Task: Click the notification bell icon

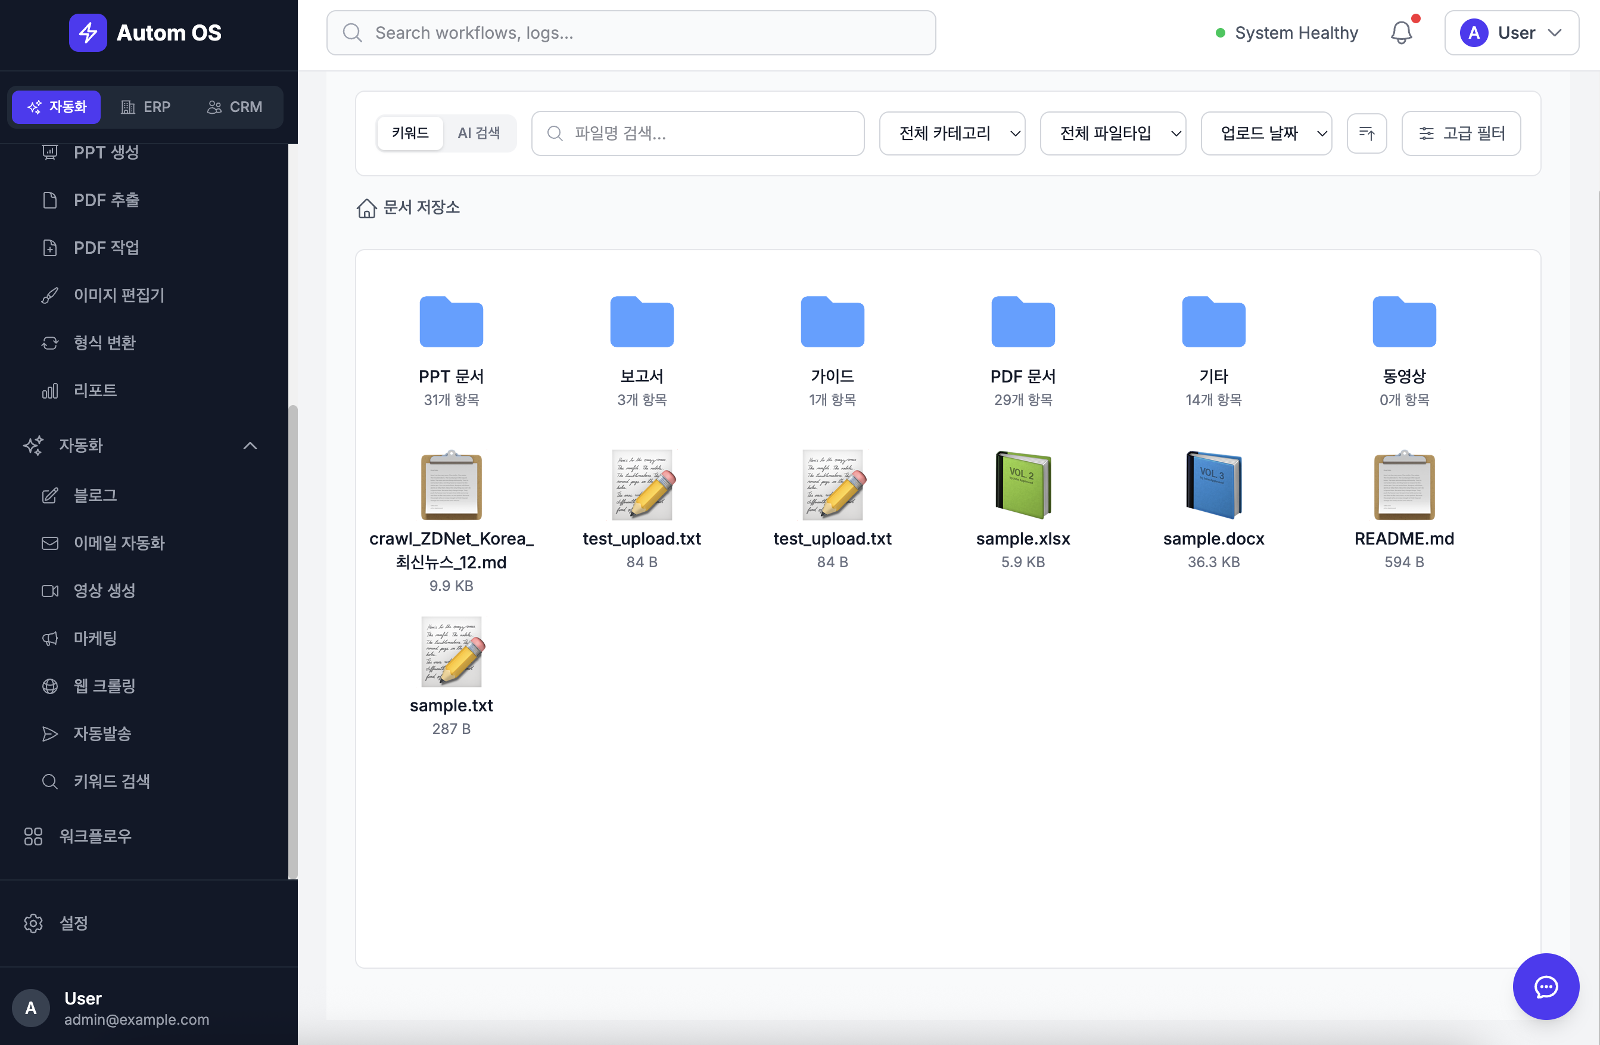Action: (1401, 33)
